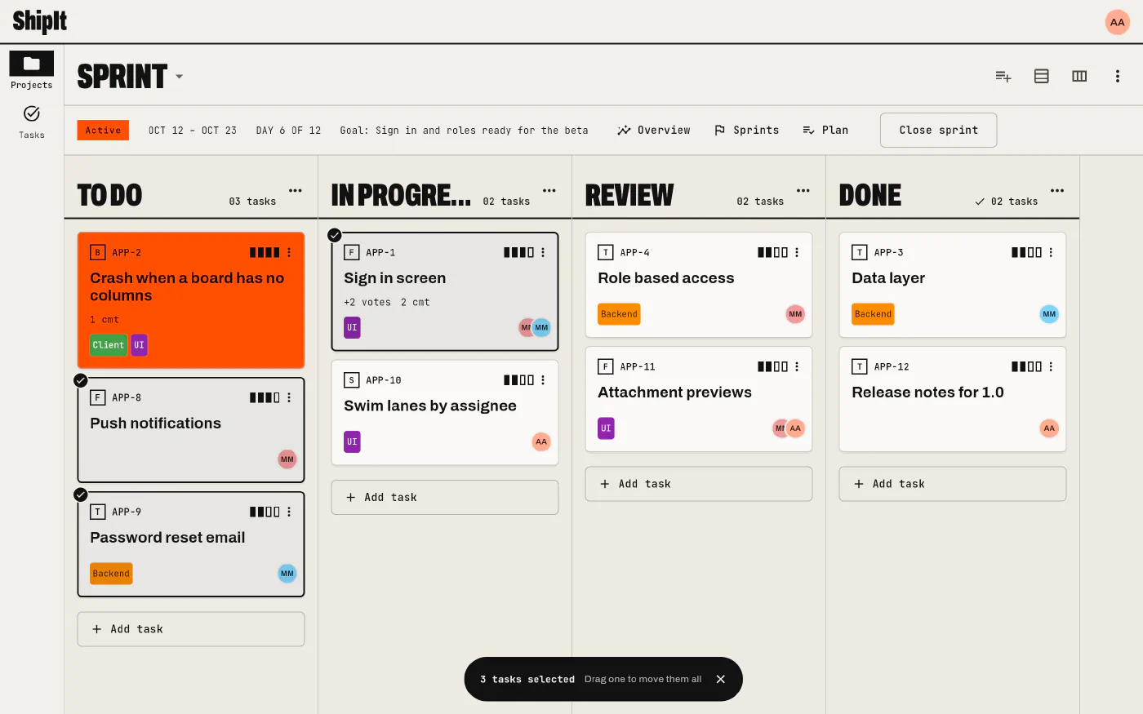Screen dimensions: 1143x714
Task: Open TO DO column options menu
Action: [296, 191]
